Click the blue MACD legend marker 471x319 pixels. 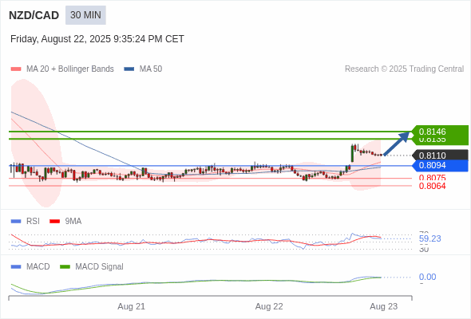click(x=16, y=267)
